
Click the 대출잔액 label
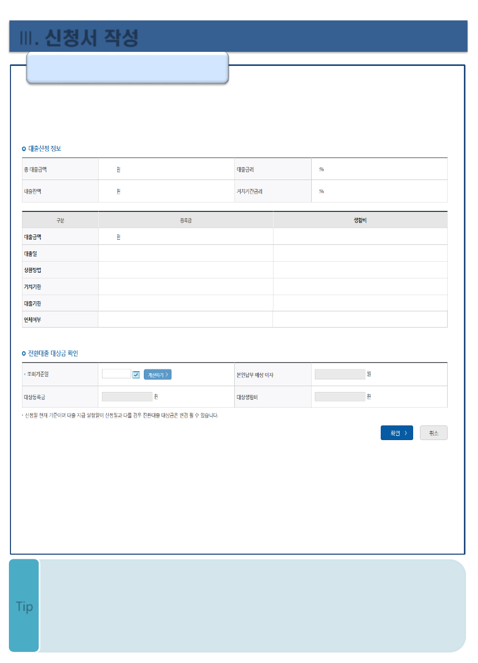(x=32, y=192)
